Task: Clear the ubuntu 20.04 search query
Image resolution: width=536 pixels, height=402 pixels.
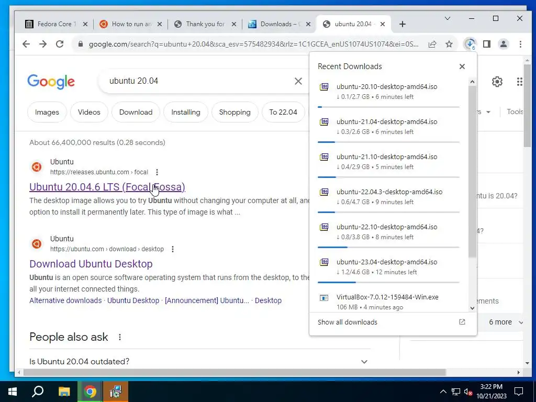Action: pyautogui.click(x=298, y=81)
